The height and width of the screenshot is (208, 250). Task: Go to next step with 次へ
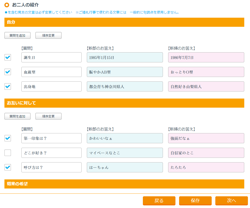click(231, 201)
